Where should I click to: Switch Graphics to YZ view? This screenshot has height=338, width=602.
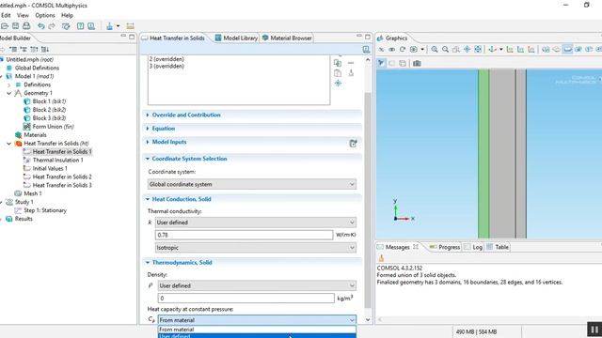coord(520,50)
